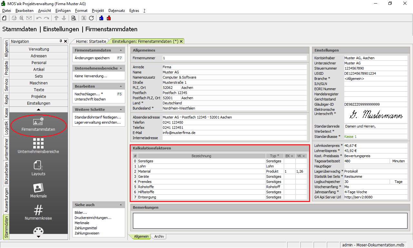This screenshot has height=248, width=413.
Task: Click into the Bemerkungen text field
Action: click(270, 221)
